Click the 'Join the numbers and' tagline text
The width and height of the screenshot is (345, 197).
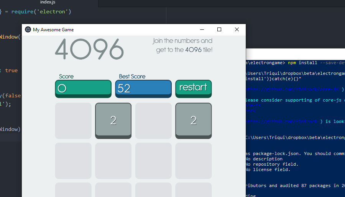(x=182, y=41)
